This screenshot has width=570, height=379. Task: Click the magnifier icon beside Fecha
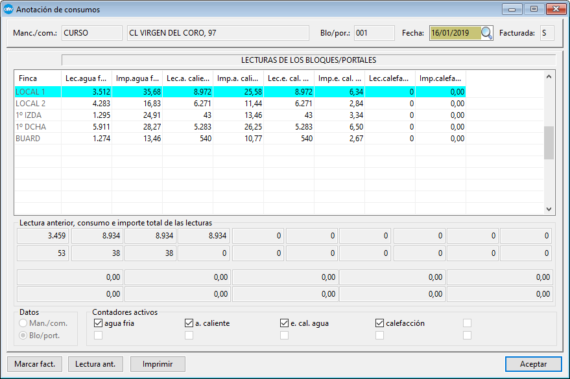(x=486, y=33)
